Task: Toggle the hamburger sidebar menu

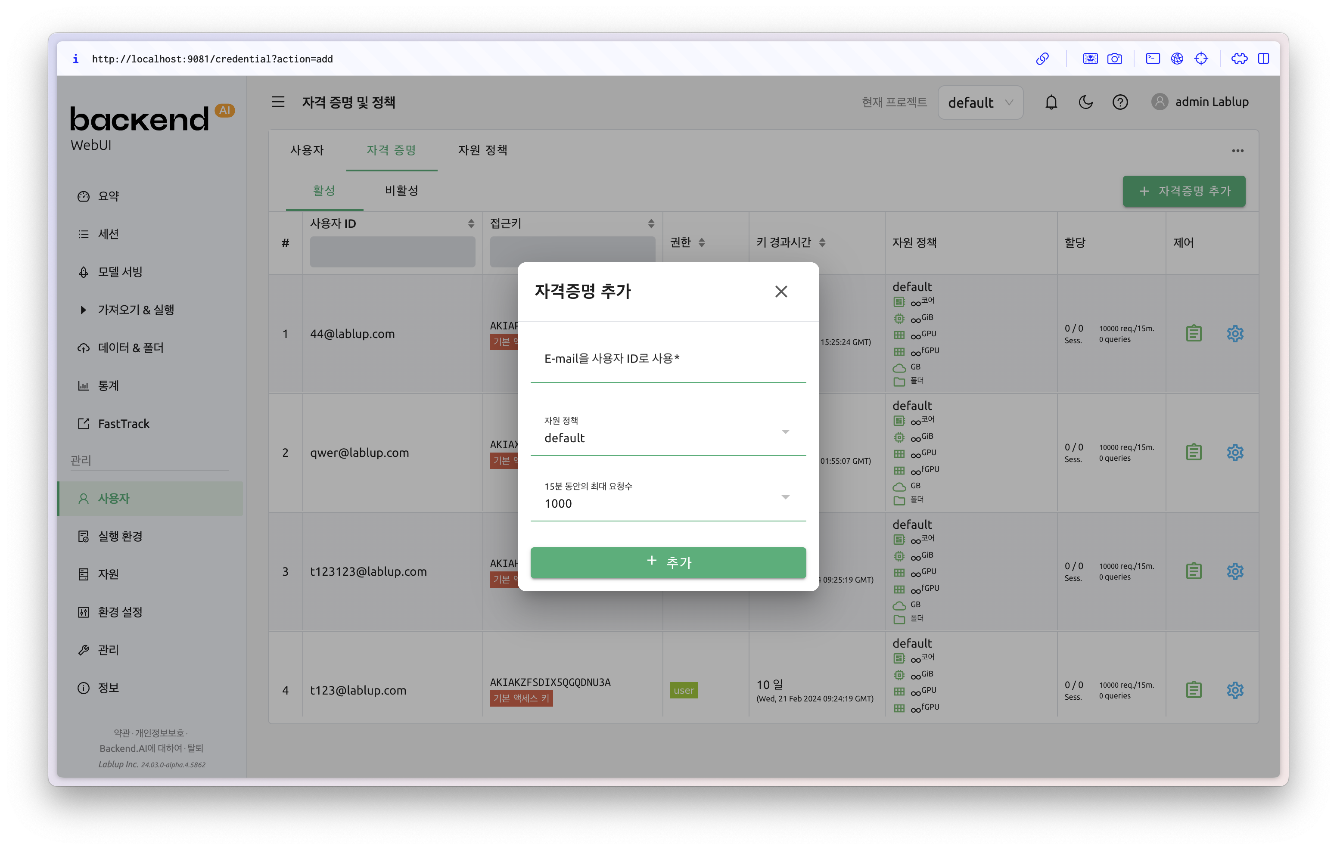Action: coord(278,102)
